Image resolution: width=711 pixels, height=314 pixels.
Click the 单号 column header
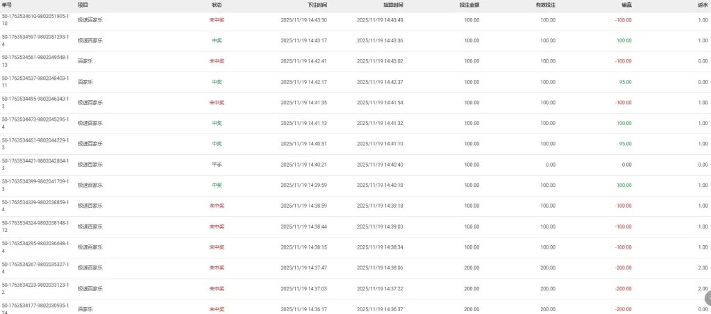point(7,5)
